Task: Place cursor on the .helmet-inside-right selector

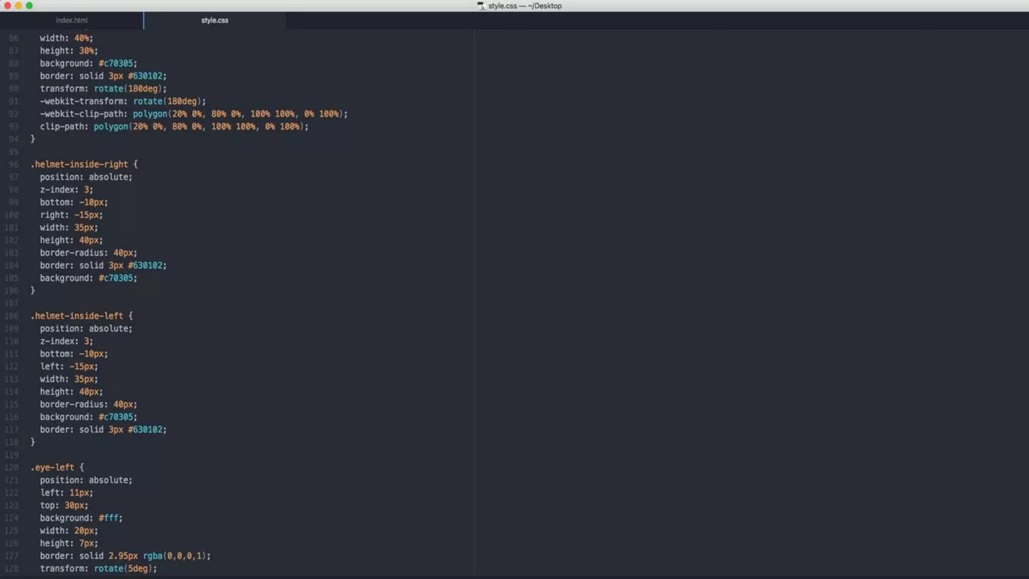Action: click(79, 164)
